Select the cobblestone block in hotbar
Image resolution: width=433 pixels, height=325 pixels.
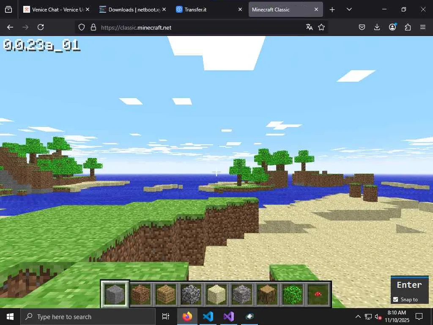tap(191, 295)
